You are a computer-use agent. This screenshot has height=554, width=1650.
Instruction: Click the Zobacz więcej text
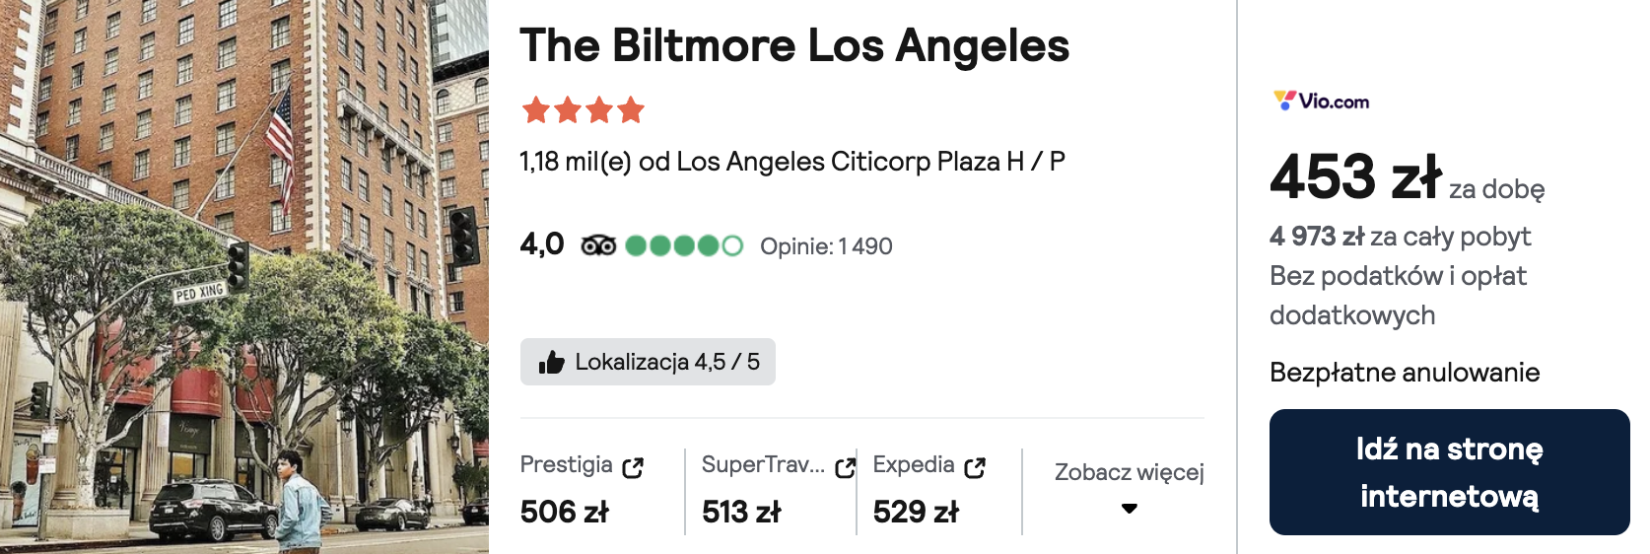pyautogui.click(x=1130, y=472)
